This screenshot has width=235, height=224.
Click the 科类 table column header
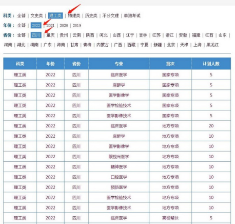pos(20,64)
